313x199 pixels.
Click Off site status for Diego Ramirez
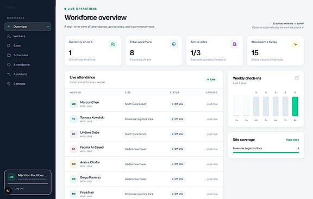coord(177,179)
